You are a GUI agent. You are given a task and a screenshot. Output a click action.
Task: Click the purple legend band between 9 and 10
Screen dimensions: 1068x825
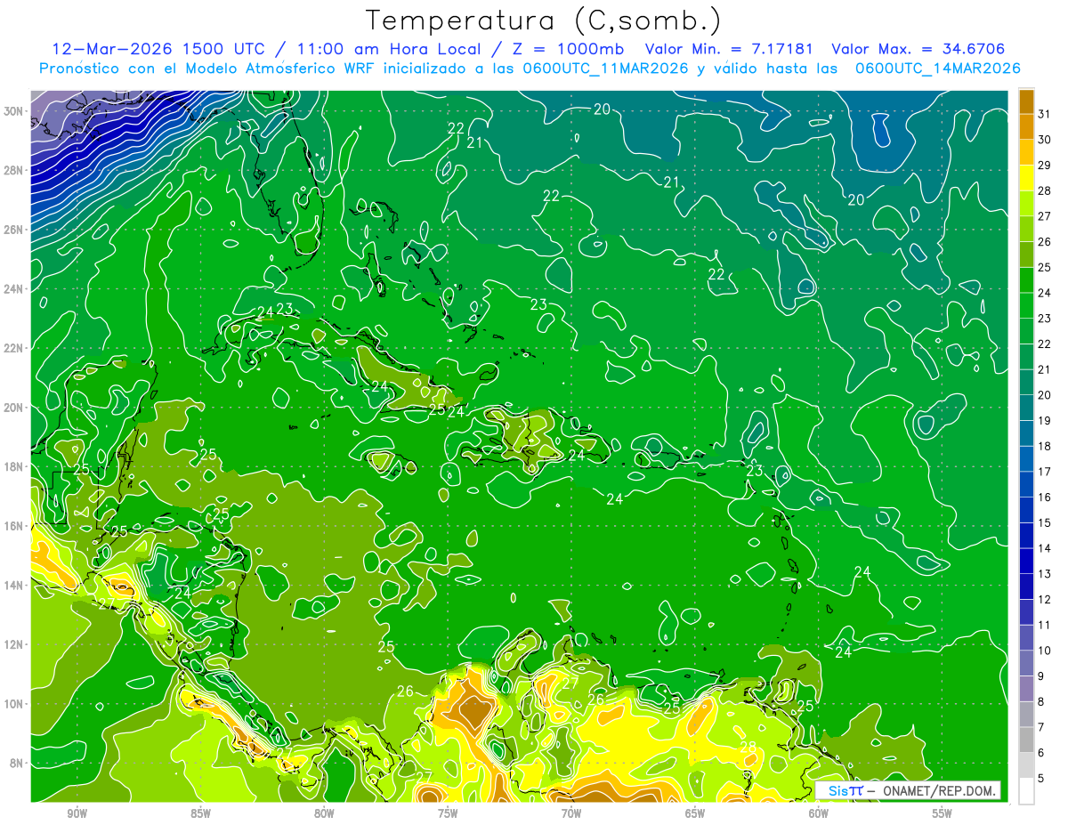[1026, 663]
